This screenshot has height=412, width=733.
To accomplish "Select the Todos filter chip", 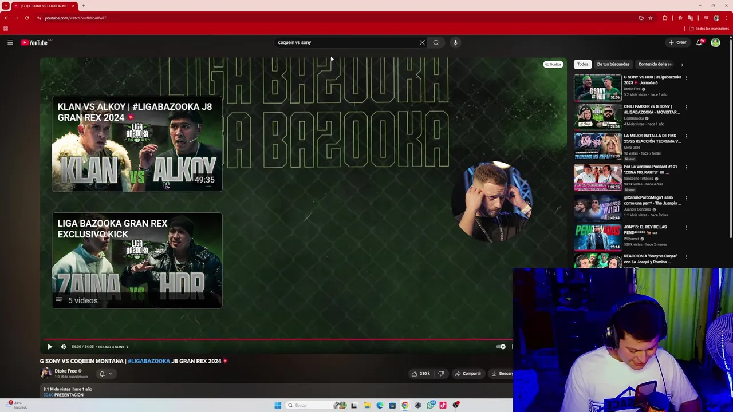I will [582, 64].
